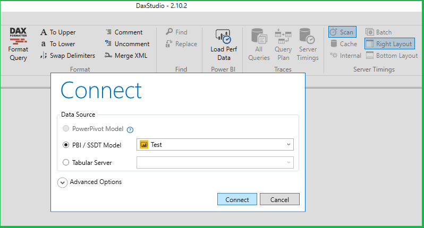Click the Connect button
Image resolution: width=424 pixels, height=228 pixels.
(237, 199)
